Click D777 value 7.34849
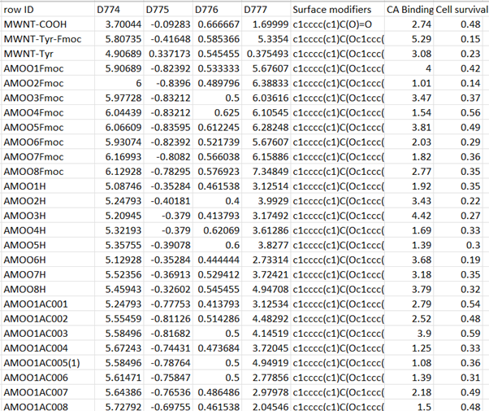 pos(266,172)
